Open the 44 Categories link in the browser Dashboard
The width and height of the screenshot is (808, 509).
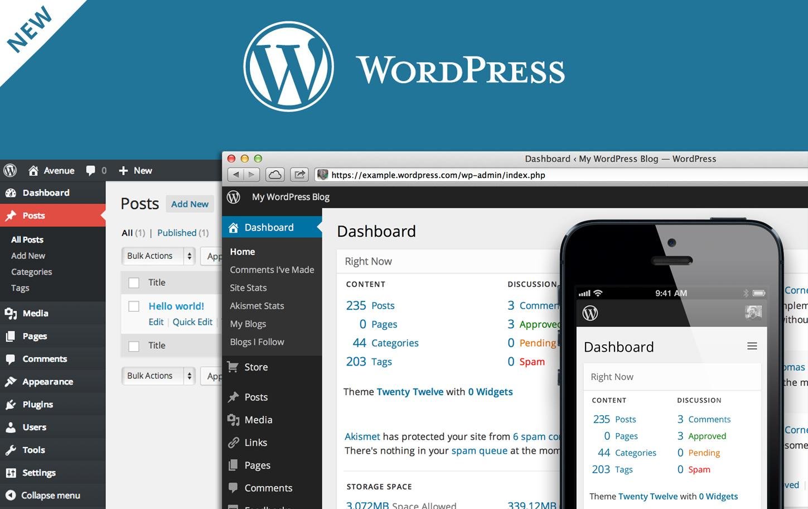(x=385, y=343)
